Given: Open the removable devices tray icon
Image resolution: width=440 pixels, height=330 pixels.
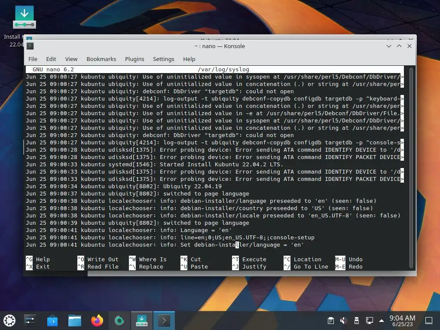Looking at the screenshot, I should 356,321.
